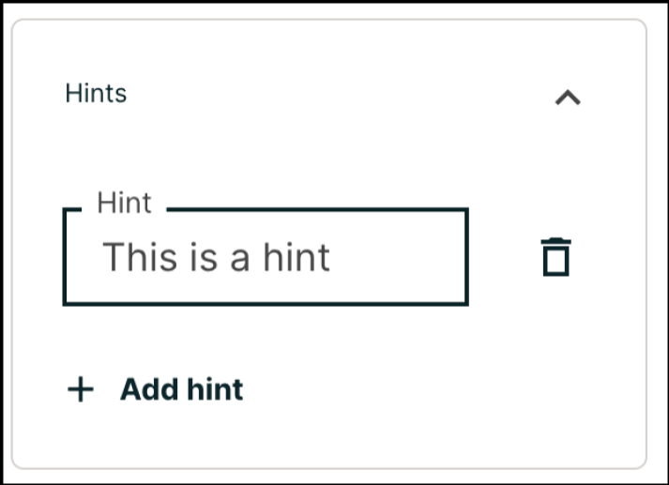
Task: Click the bold 'Add hint' text
Action: 181,389
